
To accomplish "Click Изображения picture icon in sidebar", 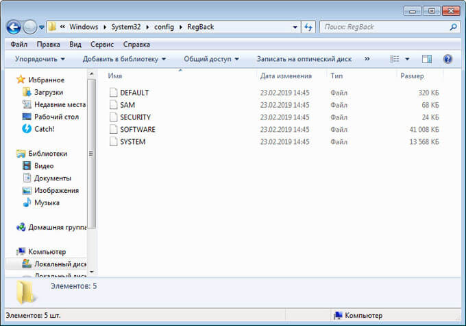I will (x=27, y=190).
